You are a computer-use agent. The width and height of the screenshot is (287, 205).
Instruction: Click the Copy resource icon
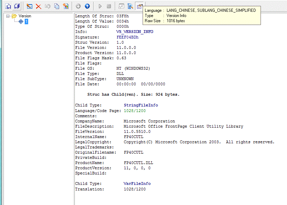click(57, 6)
